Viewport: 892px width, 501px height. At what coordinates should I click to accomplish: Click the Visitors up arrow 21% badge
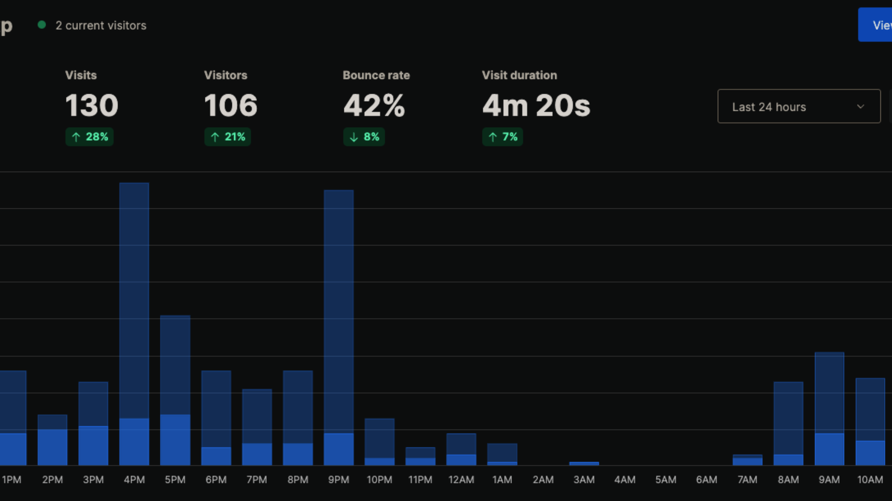[x=228, y=137]
